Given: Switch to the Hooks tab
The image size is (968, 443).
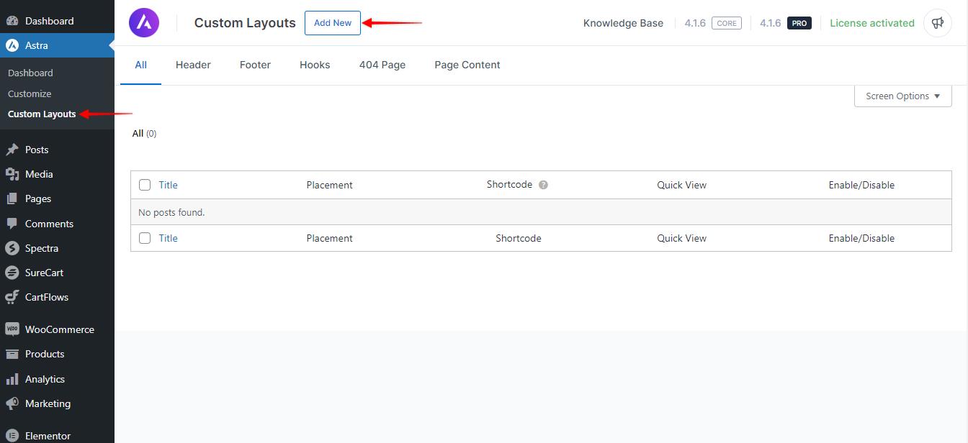Looking at the screenshot, I should coord(315,65).
